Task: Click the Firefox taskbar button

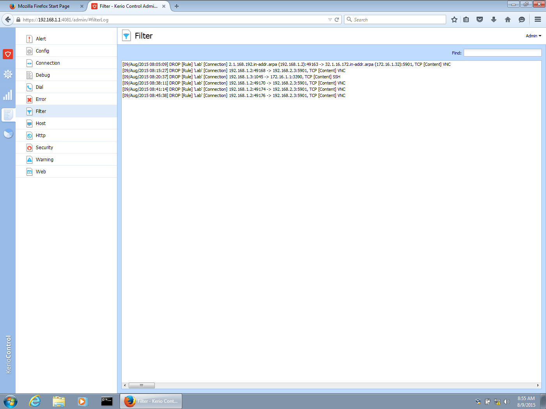Action: point(151,401)
